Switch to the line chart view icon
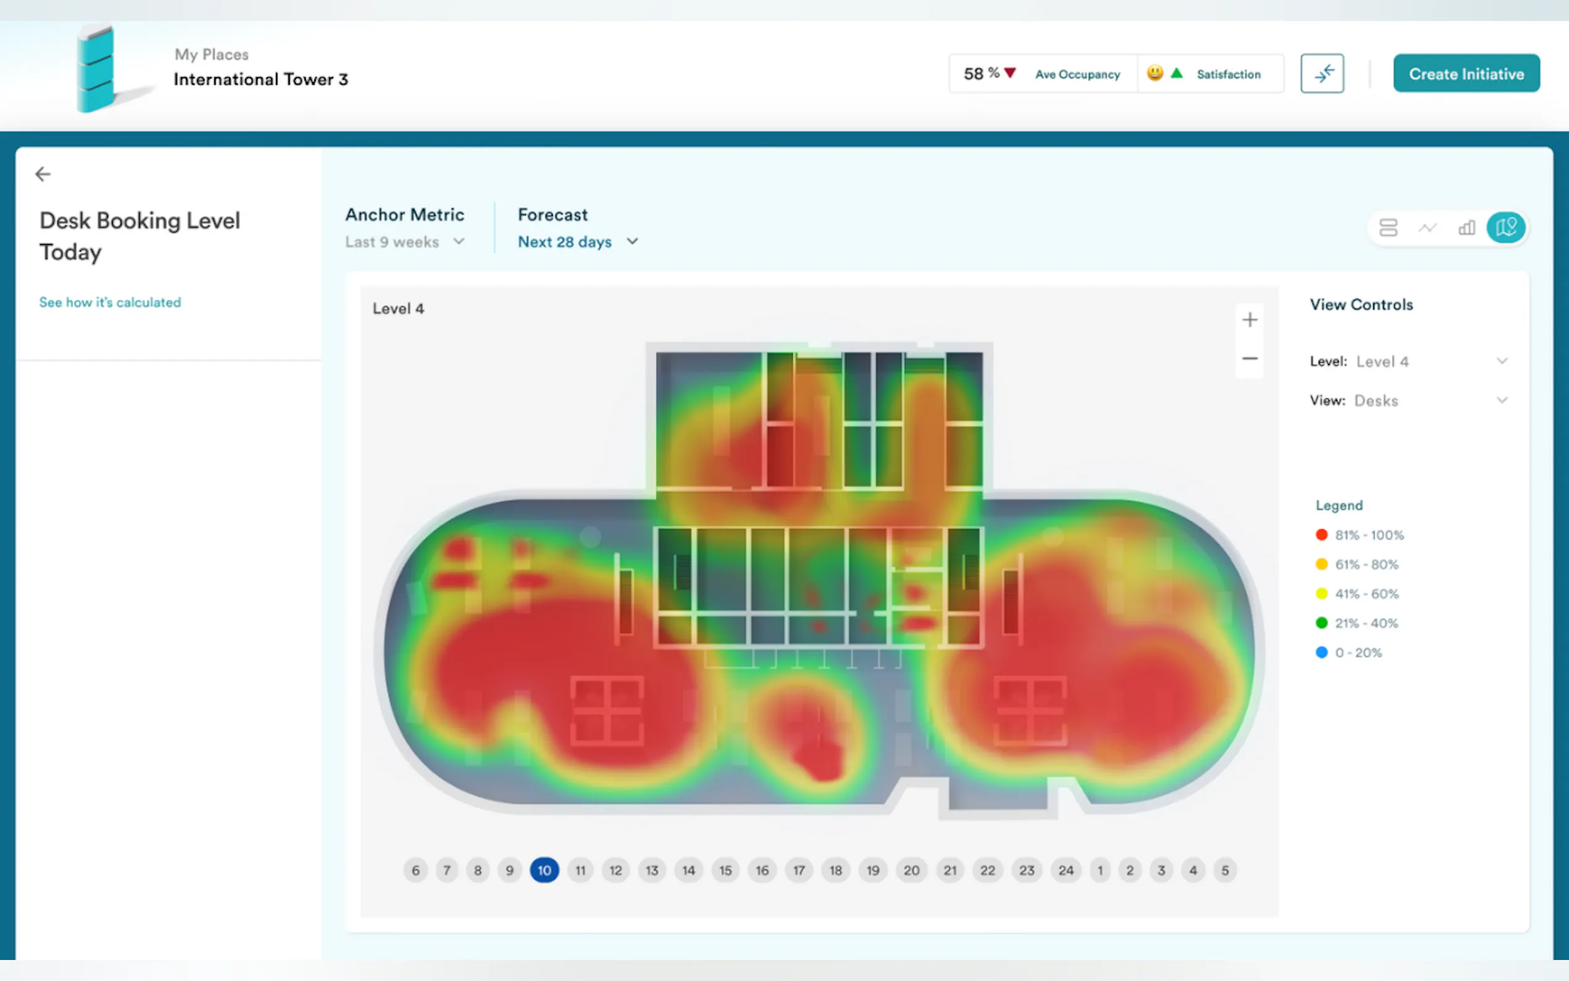 pyautogui.click(x=1427, y=228)
